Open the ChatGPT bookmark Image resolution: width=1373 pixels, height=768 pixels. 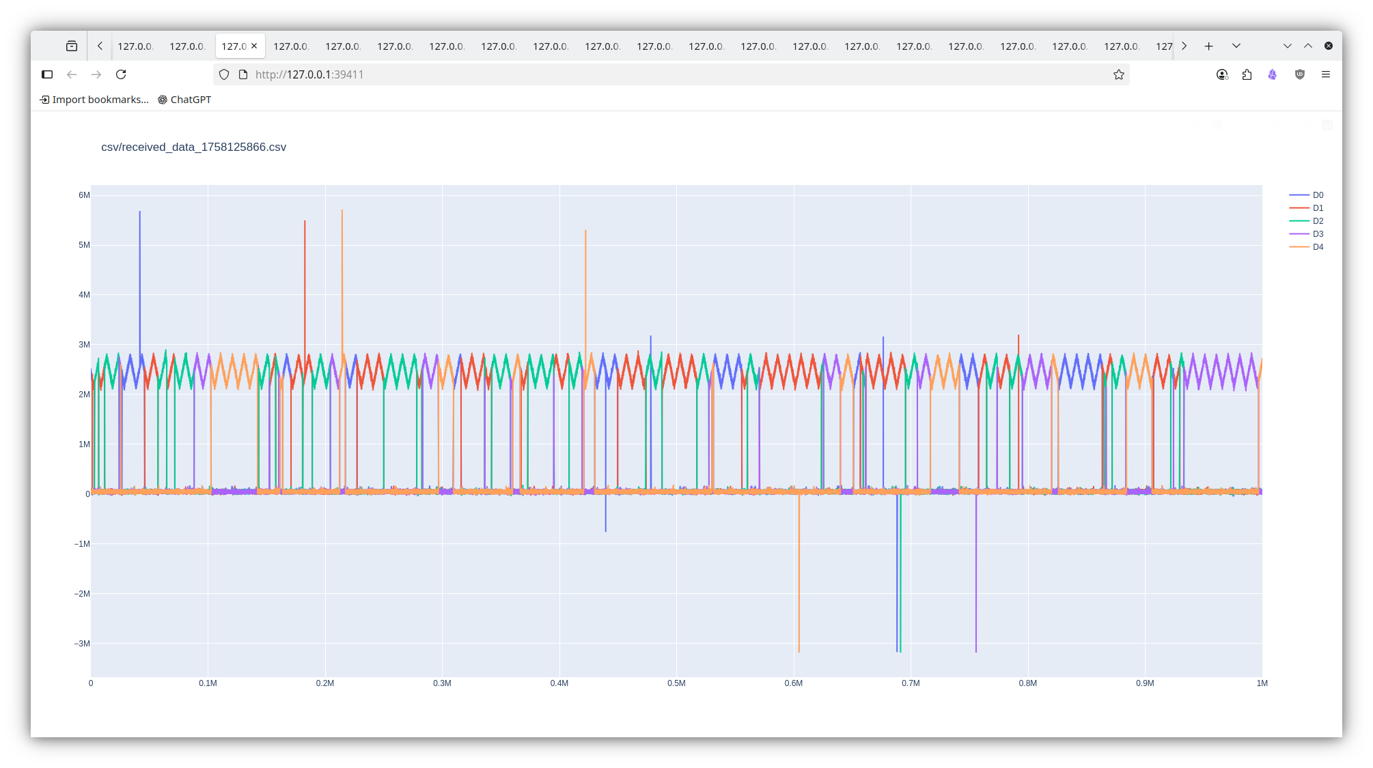(x=184, y=100)
